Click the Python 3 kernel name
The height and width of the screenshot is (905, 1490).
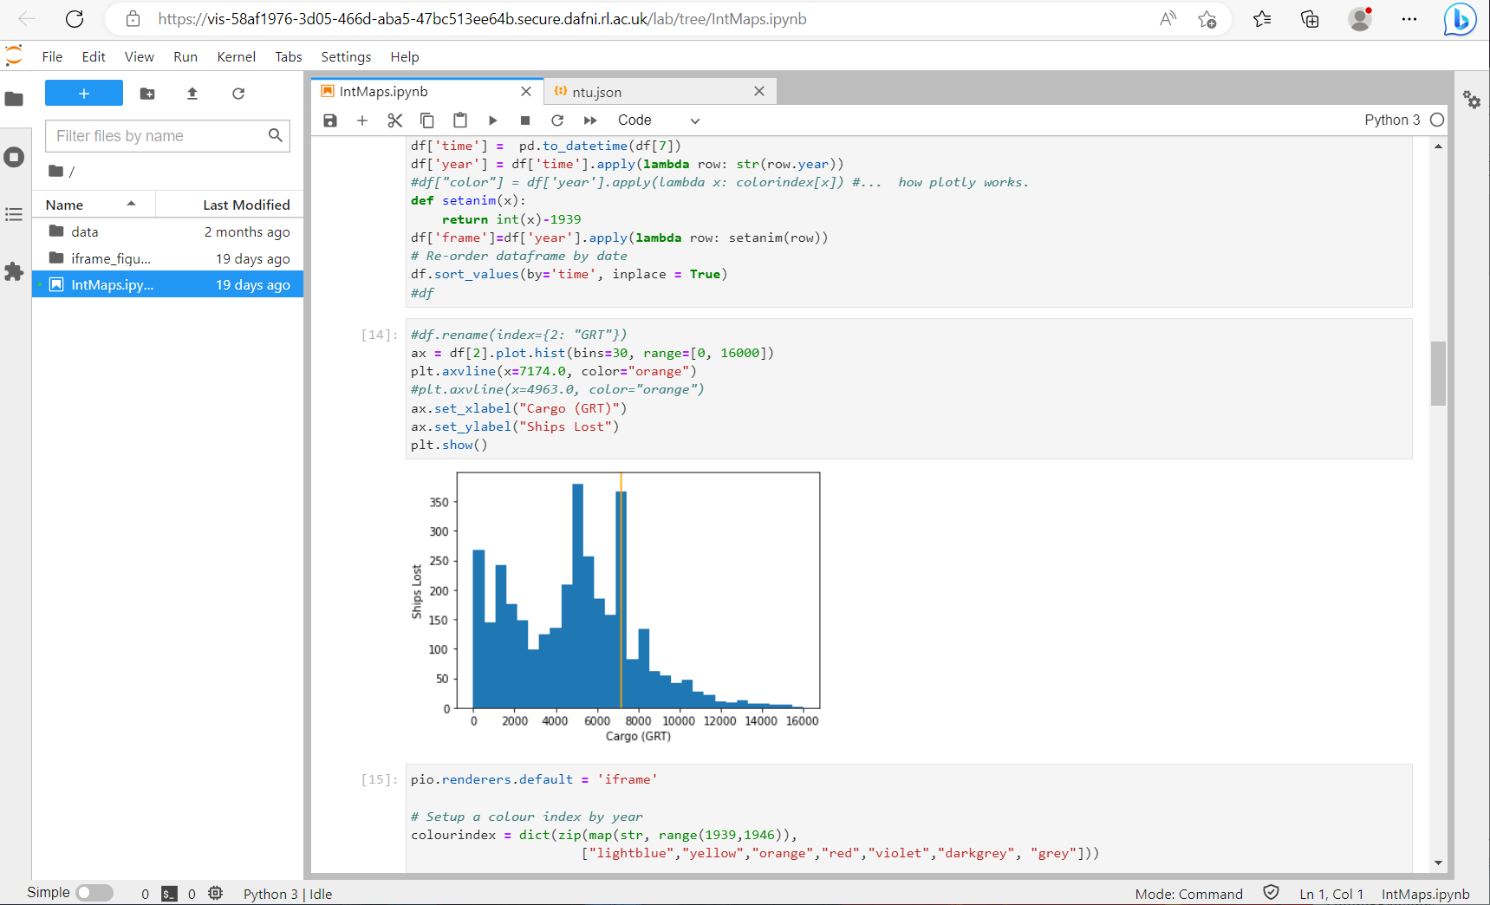(x=1391, y=120)
